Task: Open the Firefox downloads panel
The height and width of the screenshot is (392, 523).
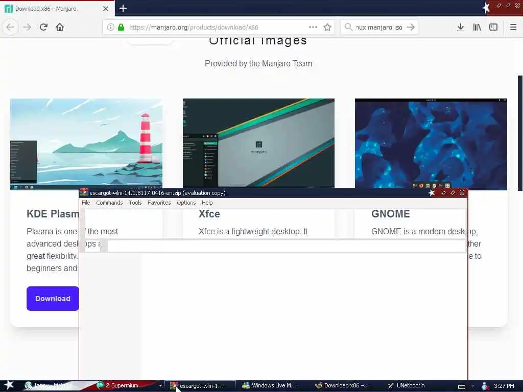Action: click(x=461, y=27)
